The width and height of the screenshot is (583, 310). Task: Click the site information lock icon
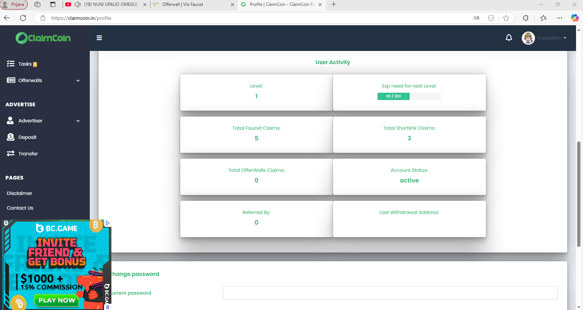pyautogui.click(x=43, y=18)
